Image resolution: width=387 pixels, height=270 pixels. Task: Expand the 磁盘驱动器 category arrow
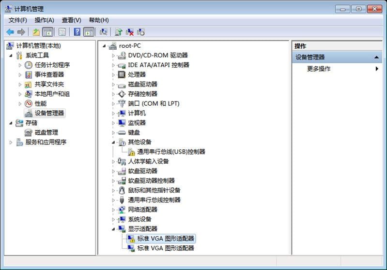coord(113,85)
